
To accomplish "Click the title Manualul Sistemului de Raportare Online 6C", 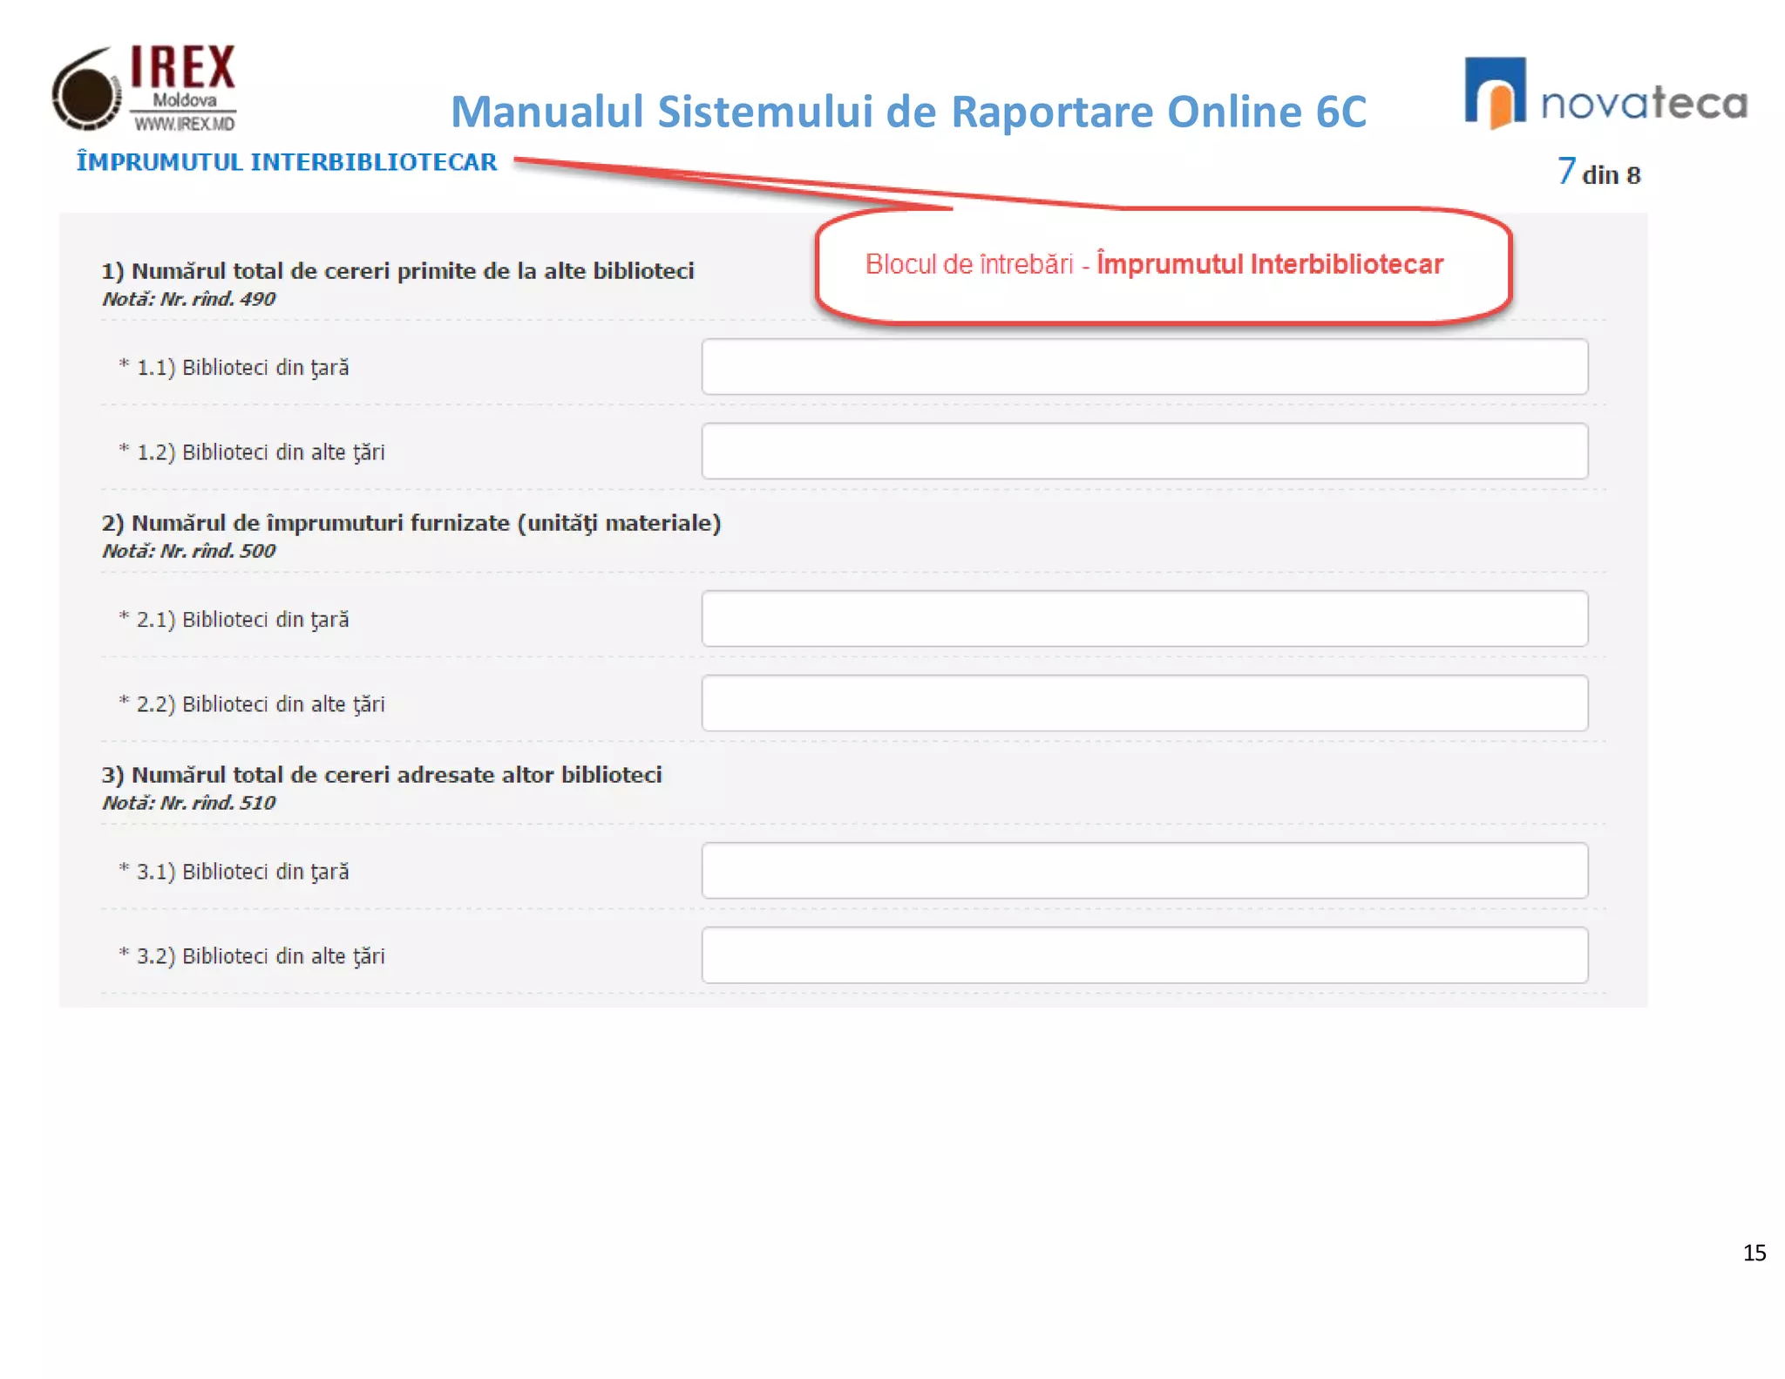I will pos(908,112).
